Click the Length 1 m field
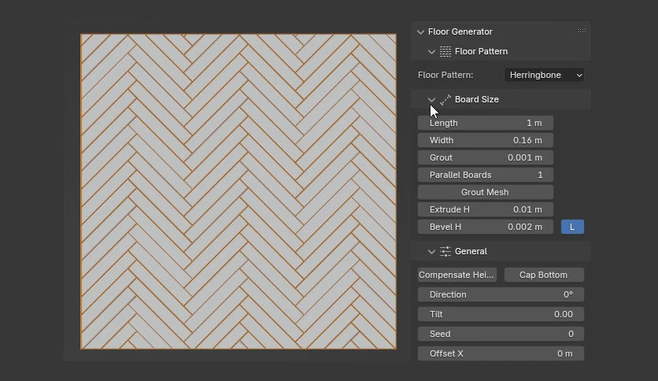Viewport: 658px width, 381px height. (486, 123)
